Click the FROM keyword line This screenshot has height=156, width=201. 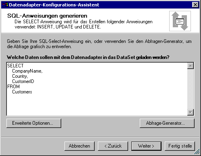13,87
